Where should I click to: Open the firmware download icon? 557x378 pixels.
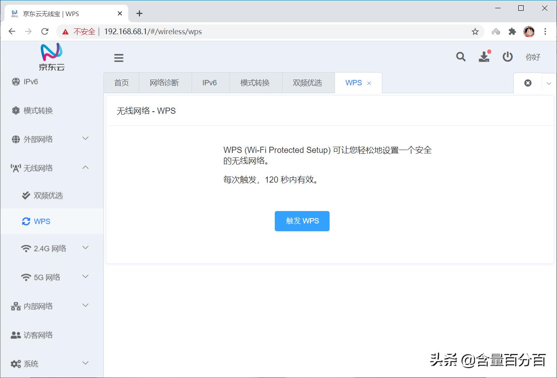pos(484,58)
